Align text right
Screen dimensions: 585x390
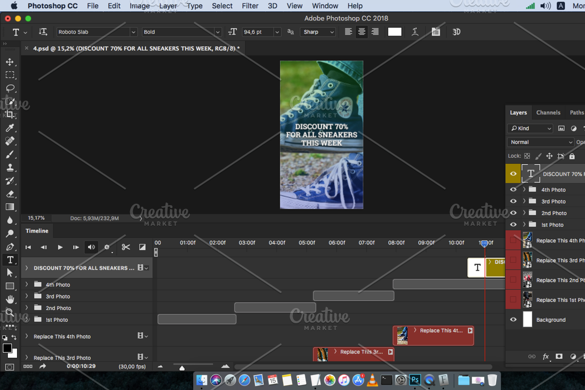tap(375, 32)
